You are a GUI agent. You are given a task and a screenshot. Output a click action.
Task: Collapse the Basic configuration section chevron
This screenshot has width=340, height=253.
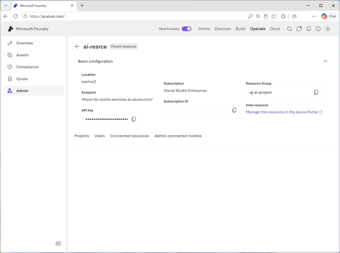[325, 61]
